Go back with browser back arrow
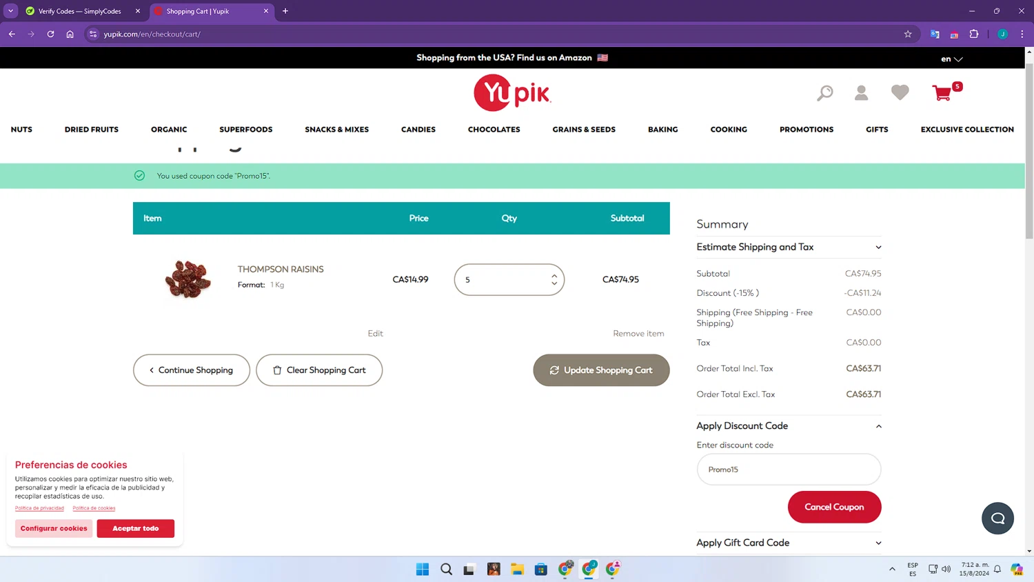Image resolution: width=1034 pixels, height=582 pixels. pos(12,34)
